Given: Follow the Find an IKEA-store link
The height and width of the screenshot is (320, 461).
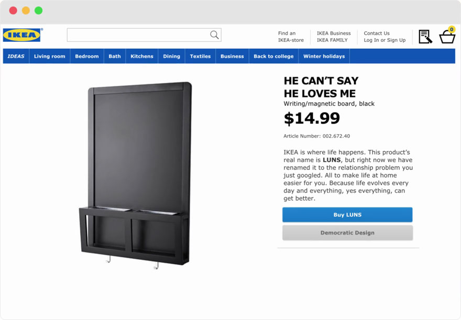Looking at the screenshot, I should coord(291,37).
